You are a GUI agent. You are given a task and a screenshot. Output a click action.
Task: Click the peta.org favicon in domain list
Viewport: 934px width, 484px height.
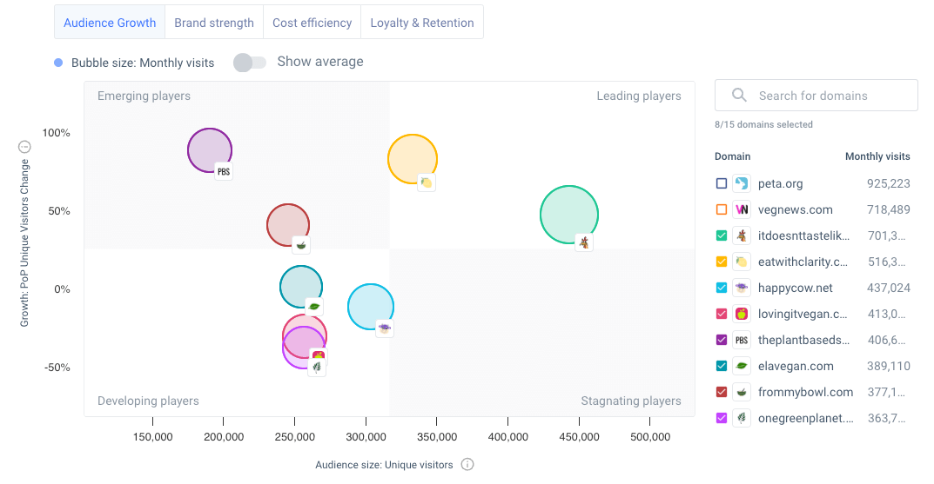(742, 183)
